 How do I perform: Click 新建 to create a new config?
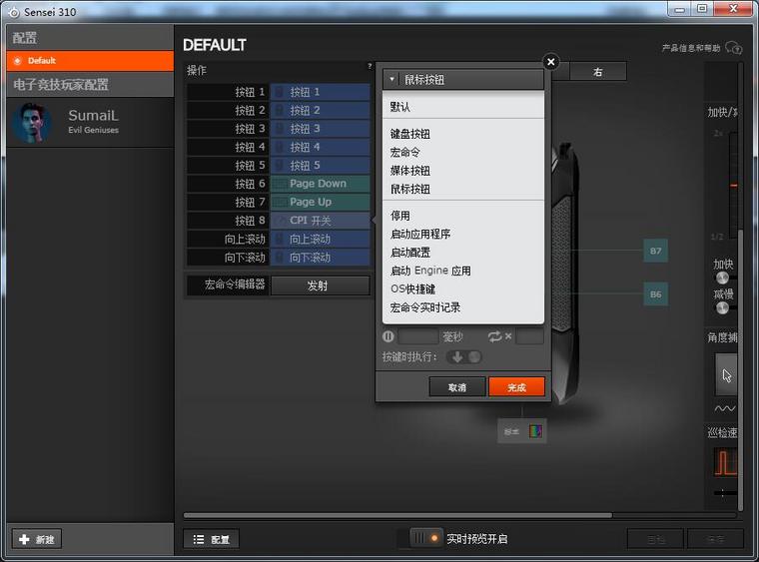37,539
